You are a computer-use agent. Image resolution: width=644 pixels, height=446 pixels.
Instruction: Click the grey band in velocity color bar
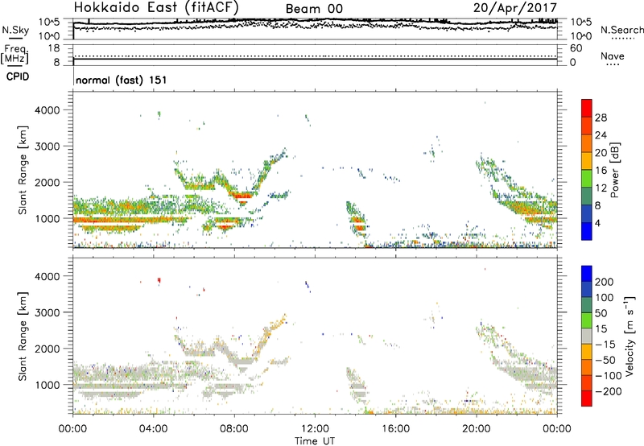coord(587,337)
